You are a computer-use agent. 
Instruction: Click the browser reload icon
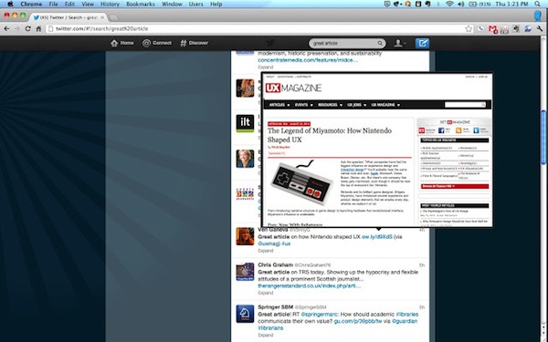click(27, 29)
